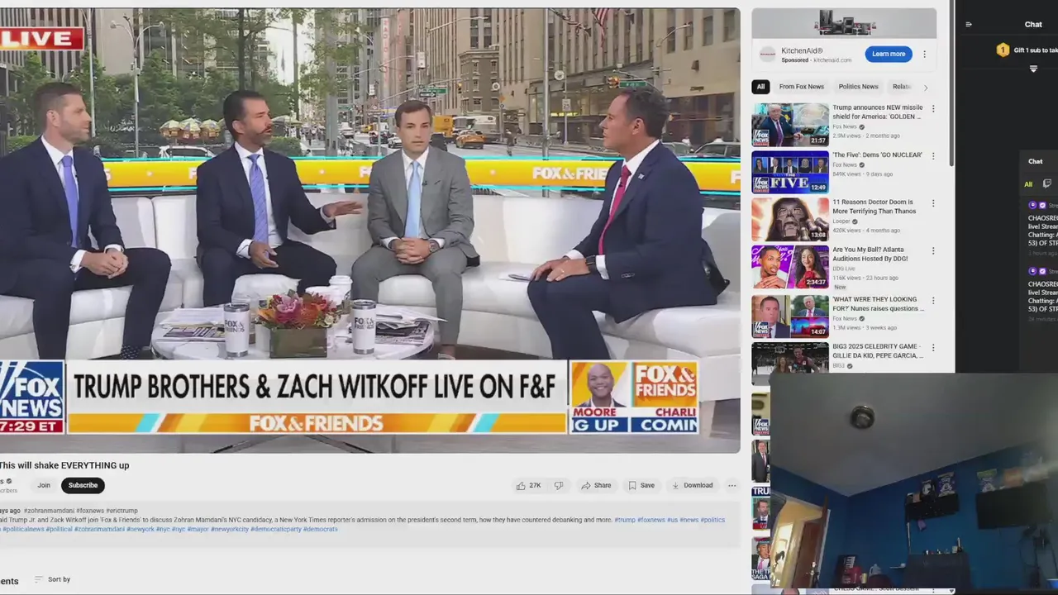
Task: Click the page vertical scrollbar beside recommendations
Action: (952, 83)
